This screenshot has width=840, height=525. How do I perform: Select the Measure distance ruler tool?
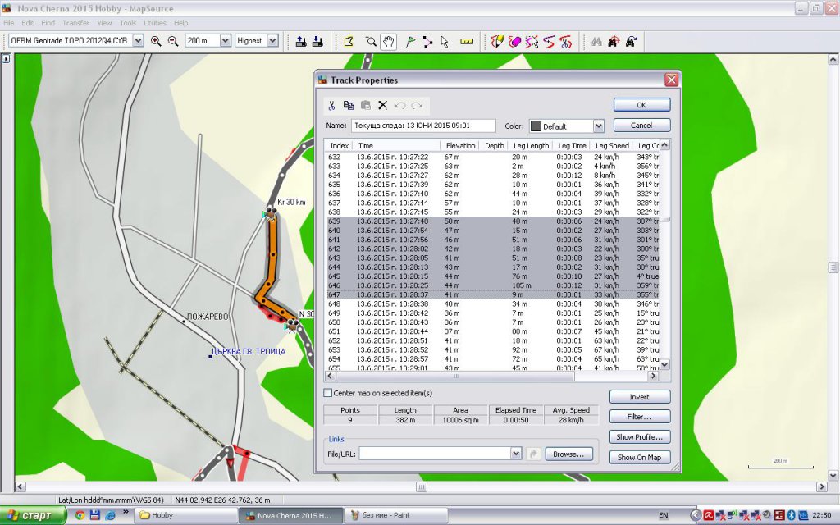point(468,41)
